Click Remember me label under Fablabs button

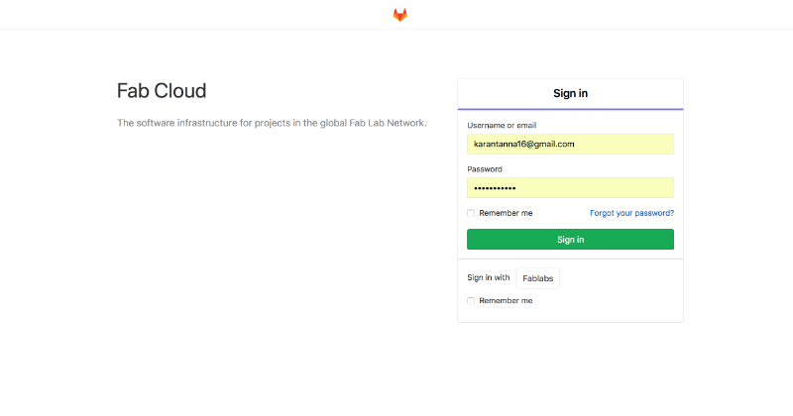[506, 301]
